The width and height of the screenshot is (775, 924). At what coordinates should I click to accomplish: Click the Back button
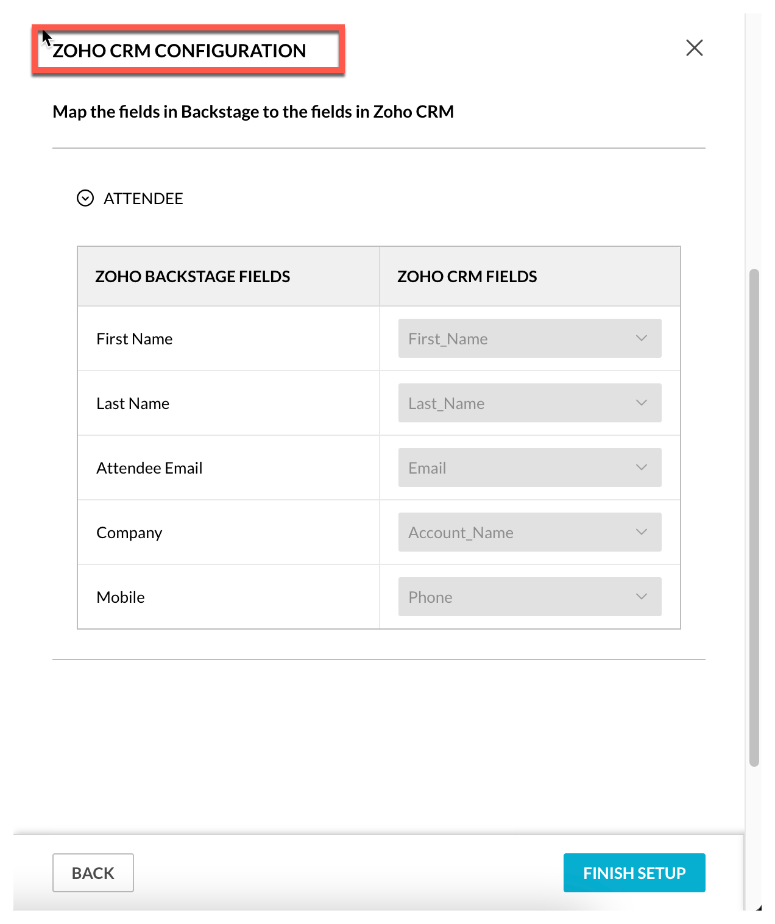click(x=93, y=873)
